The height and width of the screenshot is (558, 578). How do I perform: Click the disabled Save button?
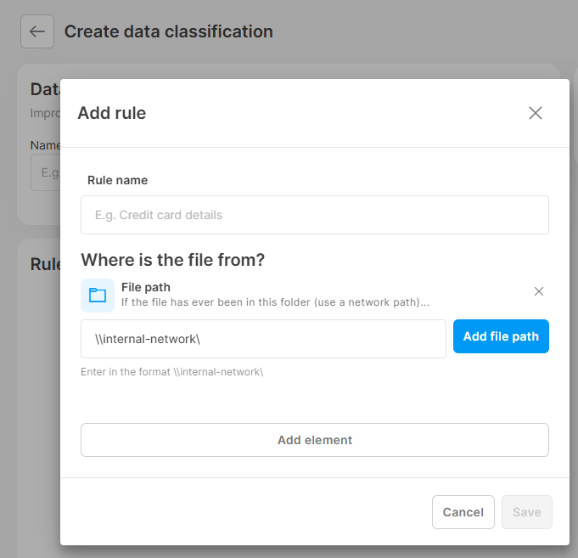click(x=527, y=512)
